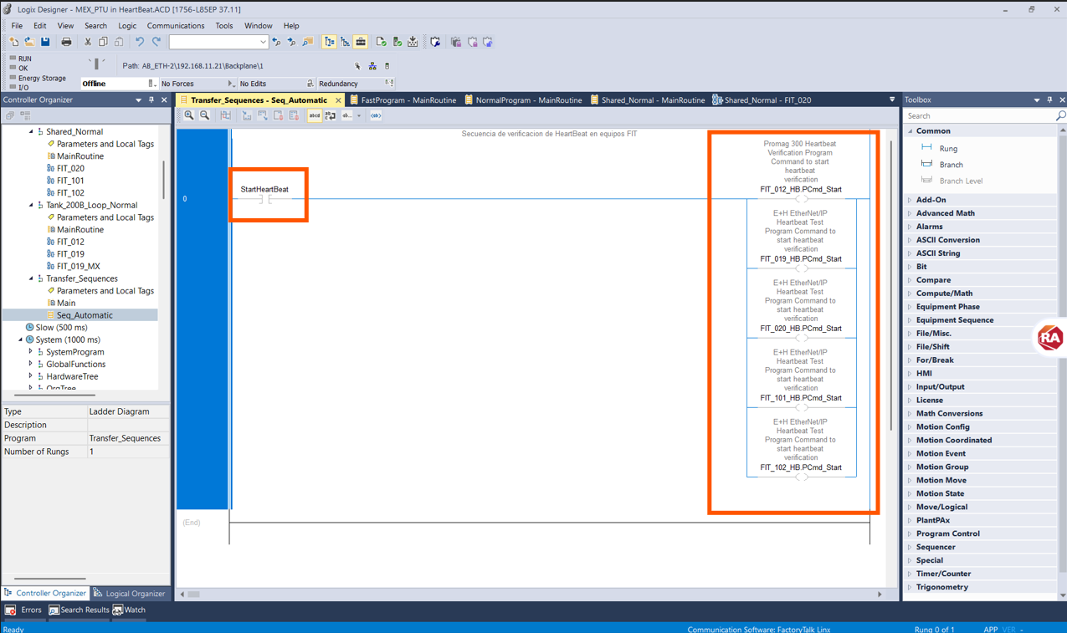Collapse the Shared_Normal program node
This screenshot has height=633, width=1067.
tap(31, 131)
